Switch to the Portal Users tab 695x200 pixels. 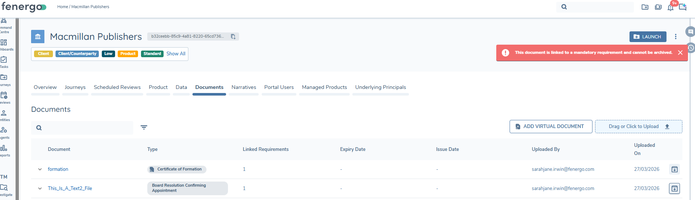click(x=279, y=87)
